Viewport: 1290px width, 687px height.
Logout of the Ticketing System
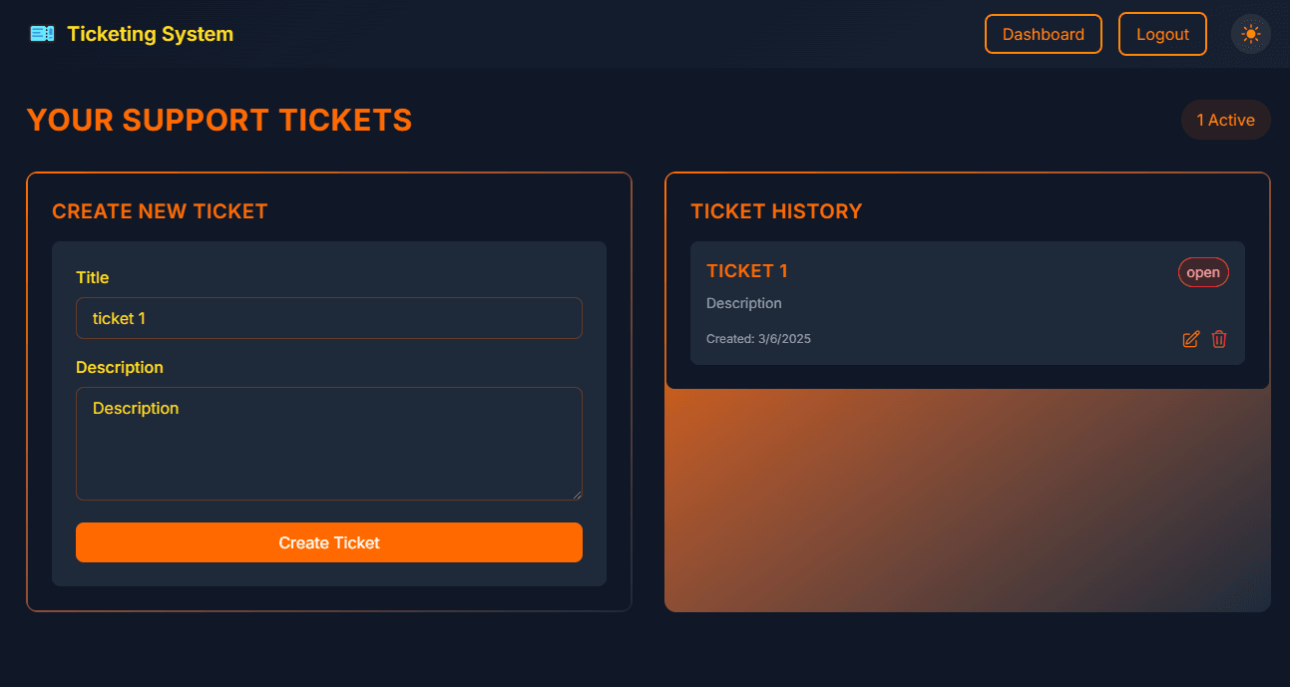pyautogui.click(x=1161, y=33)
